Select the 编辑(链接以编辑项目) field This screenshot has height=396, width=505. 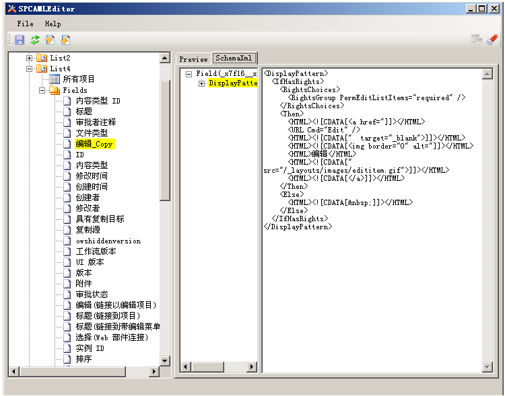pyautogui.click(x=116, y=305)
